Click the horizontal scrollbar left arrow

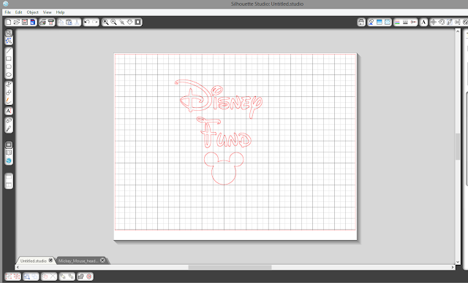pos(18,267)
